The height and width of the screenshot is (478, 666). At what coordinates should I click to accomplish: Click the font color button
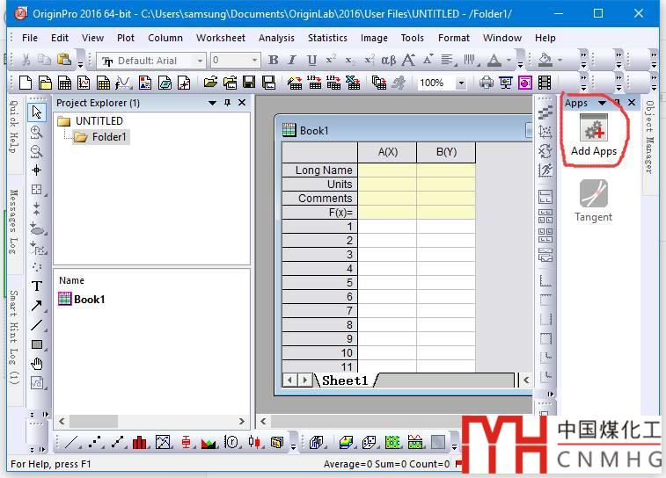pos(494,61)
